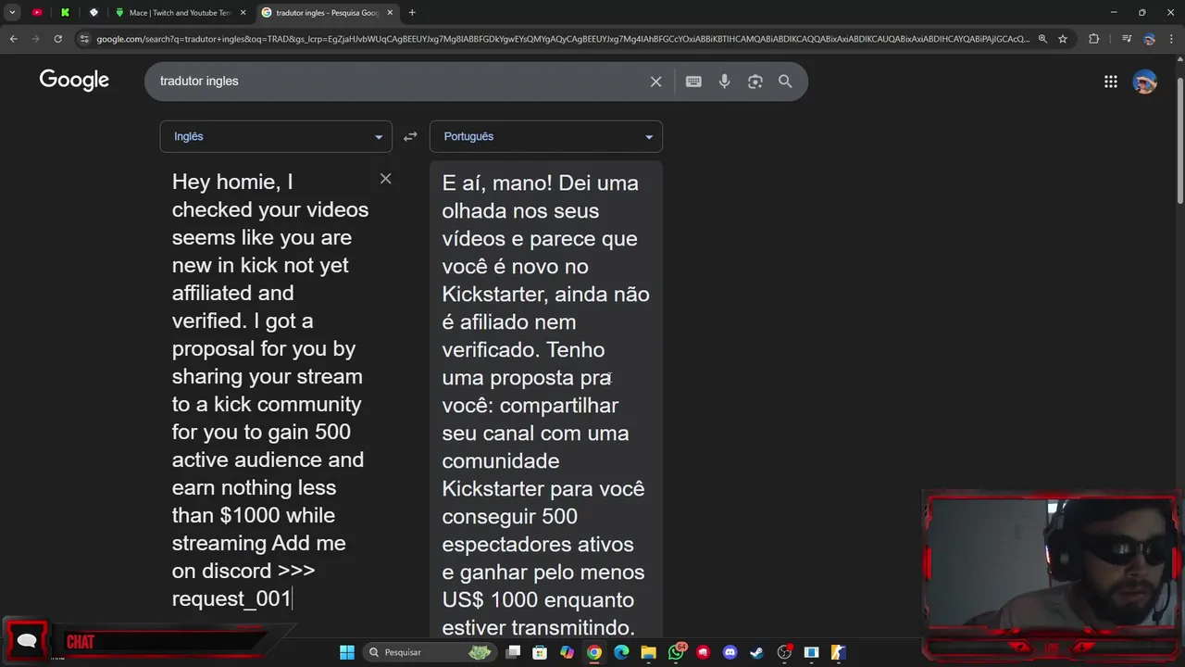Open File Explorer from the taskbar

point(648,652)
